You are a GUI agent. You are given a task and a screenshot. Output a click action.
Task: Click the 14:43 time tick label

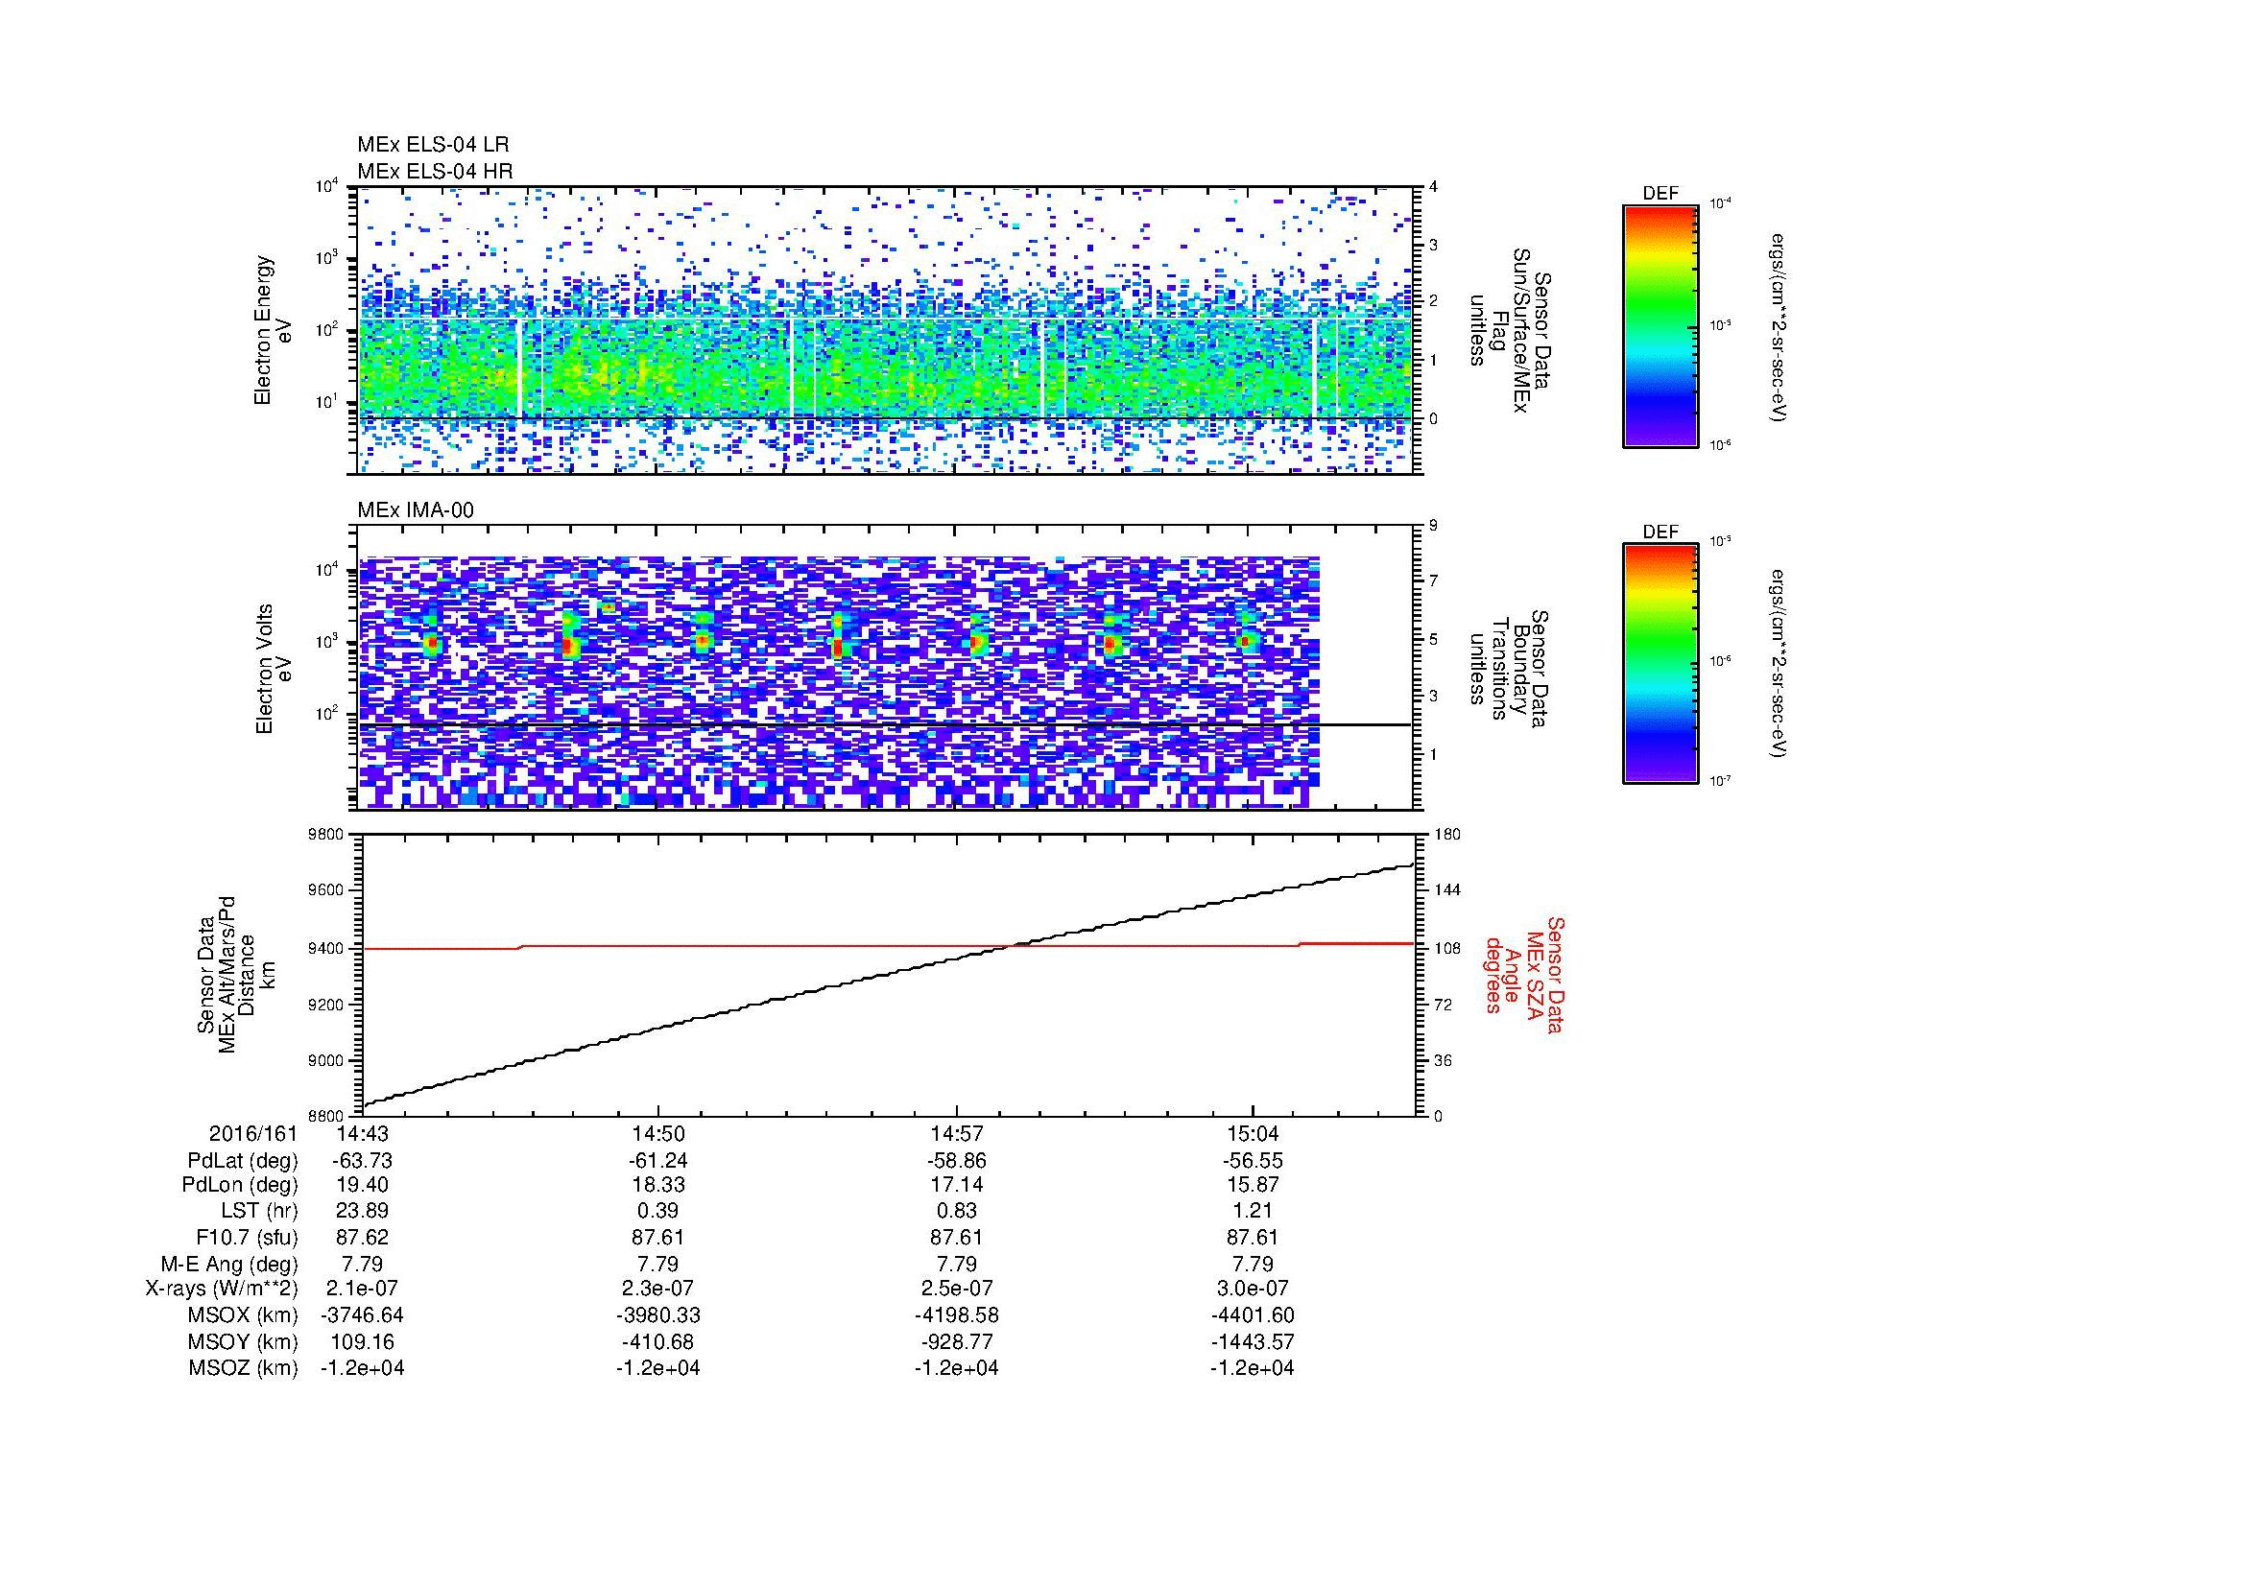[362, 1134]
